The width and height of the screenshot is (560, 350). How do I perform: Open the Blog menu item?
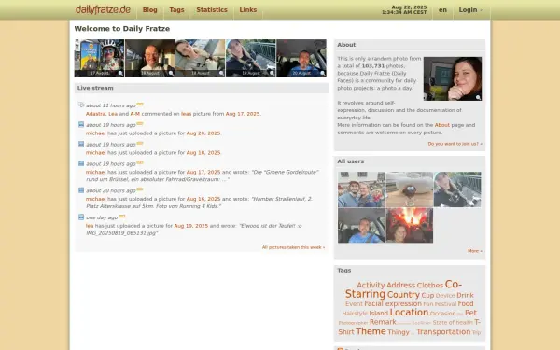tap(149, 10)
